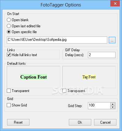Image resolution: width=122 pixels, height=131 pixels.
Task: Click the file path input field
Action: coord(57,40)
